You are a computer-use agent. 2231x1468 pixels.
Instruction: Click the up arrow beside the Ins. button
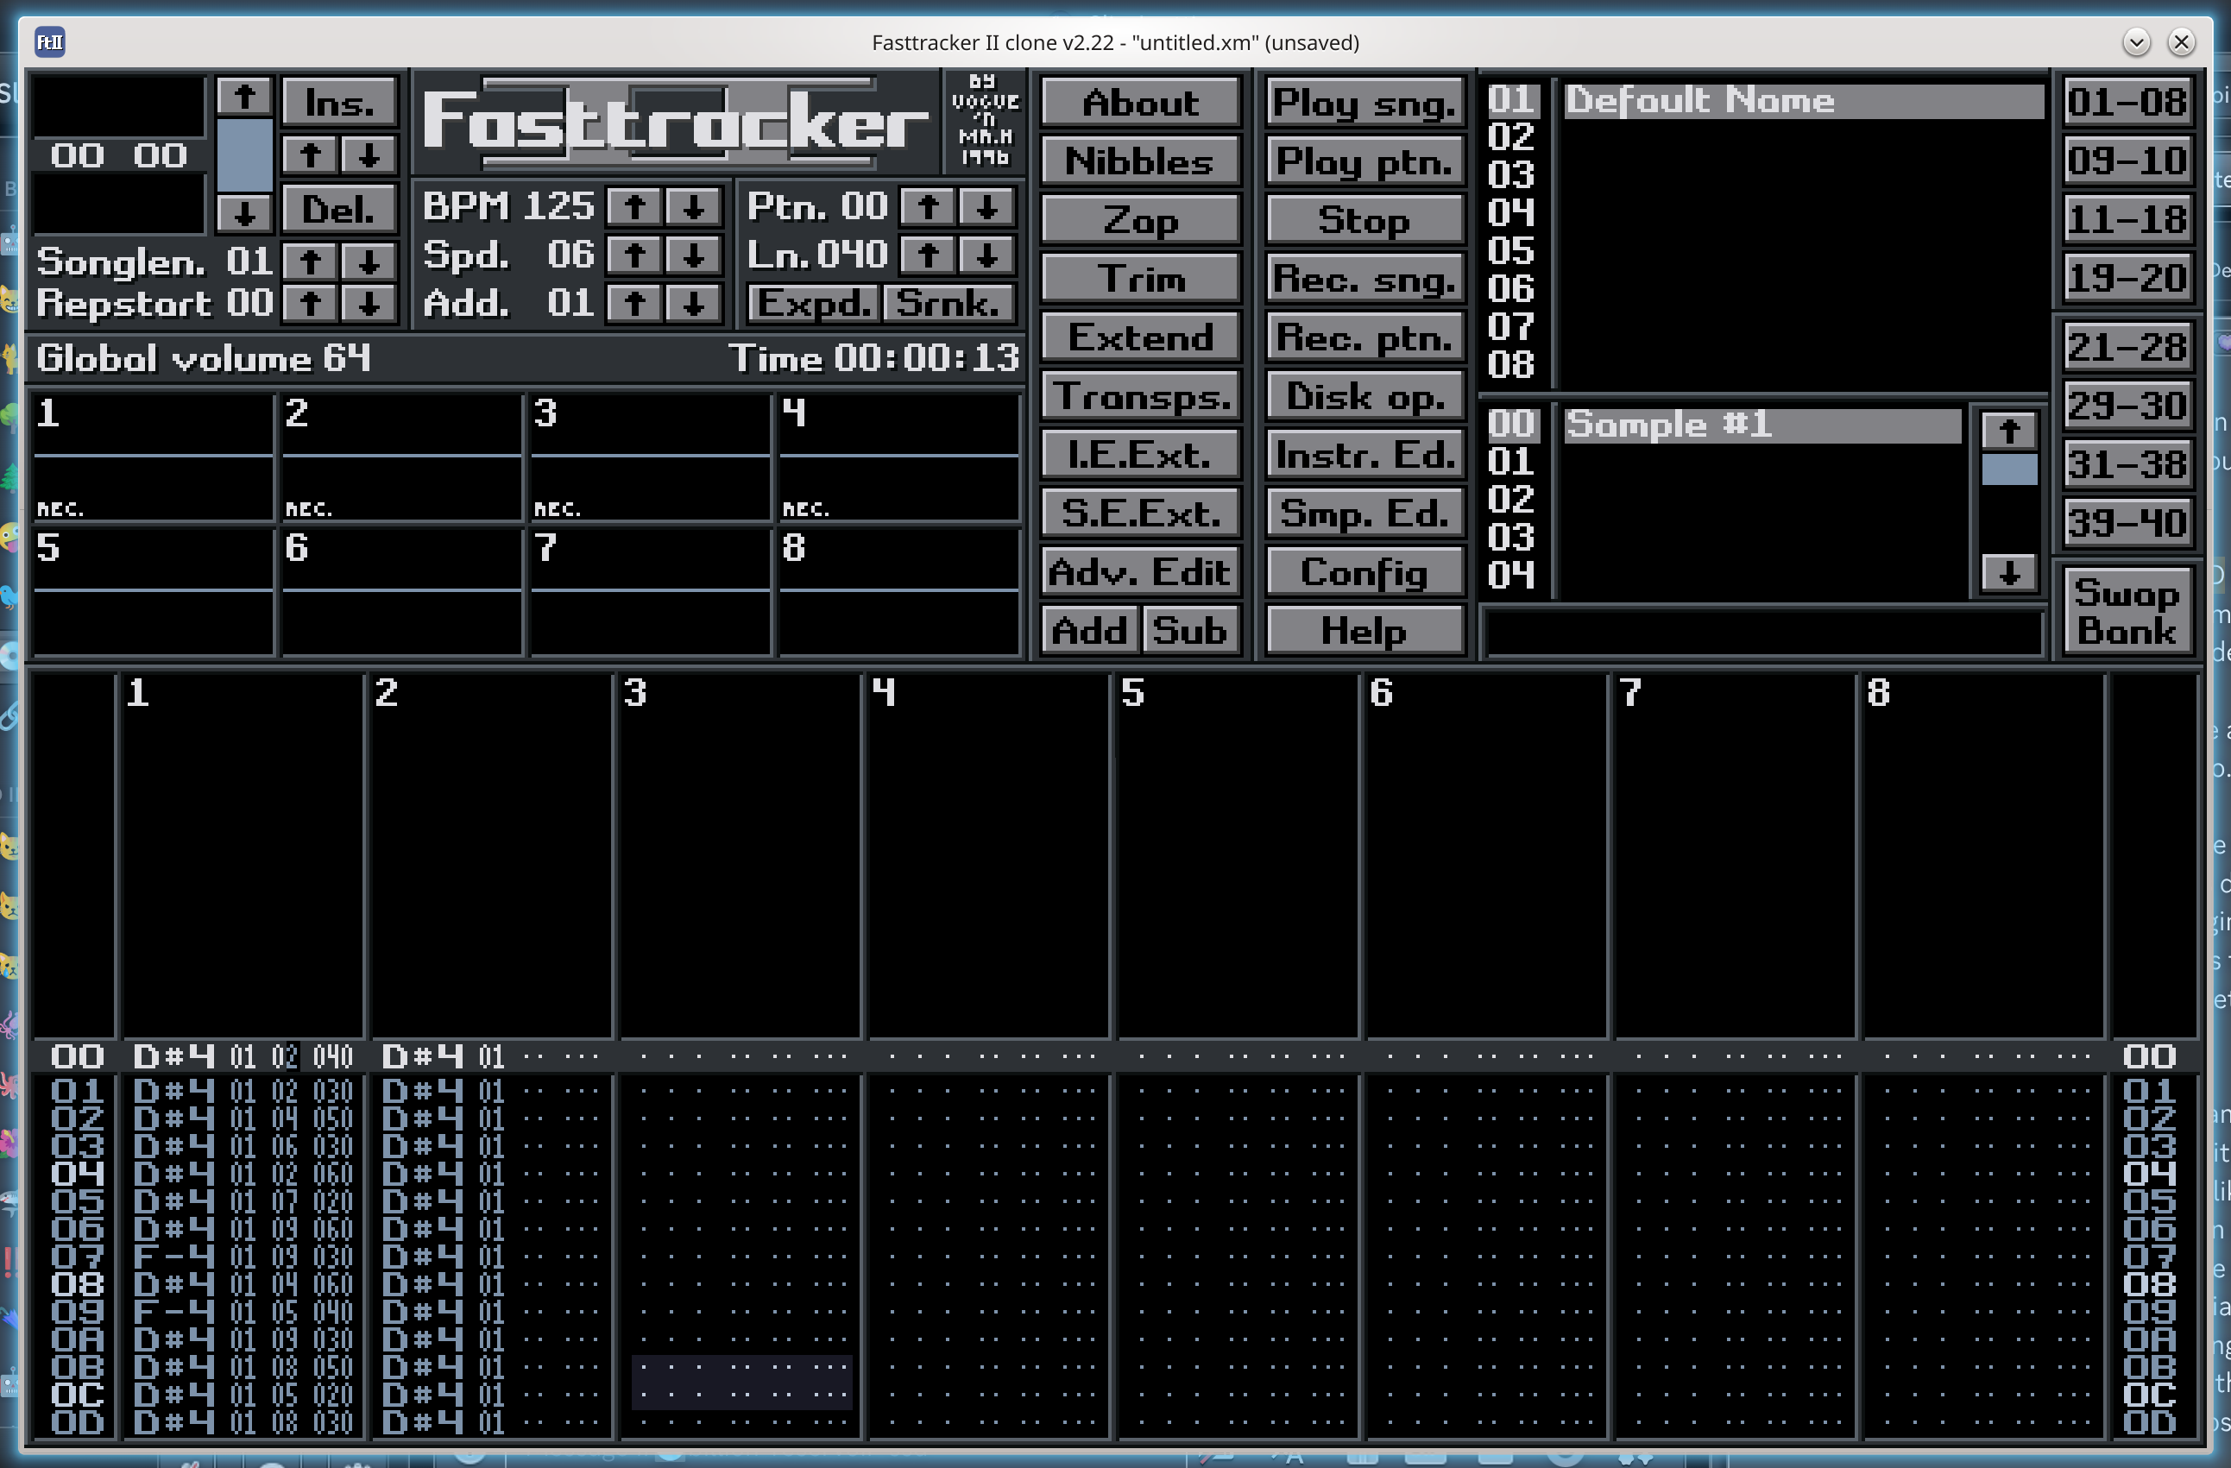(311, 155)
